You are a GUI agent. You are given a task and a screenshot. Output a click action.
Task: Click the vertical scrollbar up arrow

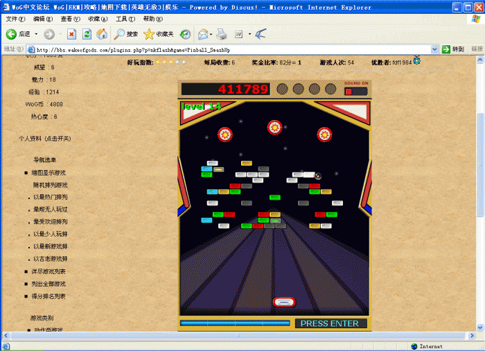[x=480, y=60]
